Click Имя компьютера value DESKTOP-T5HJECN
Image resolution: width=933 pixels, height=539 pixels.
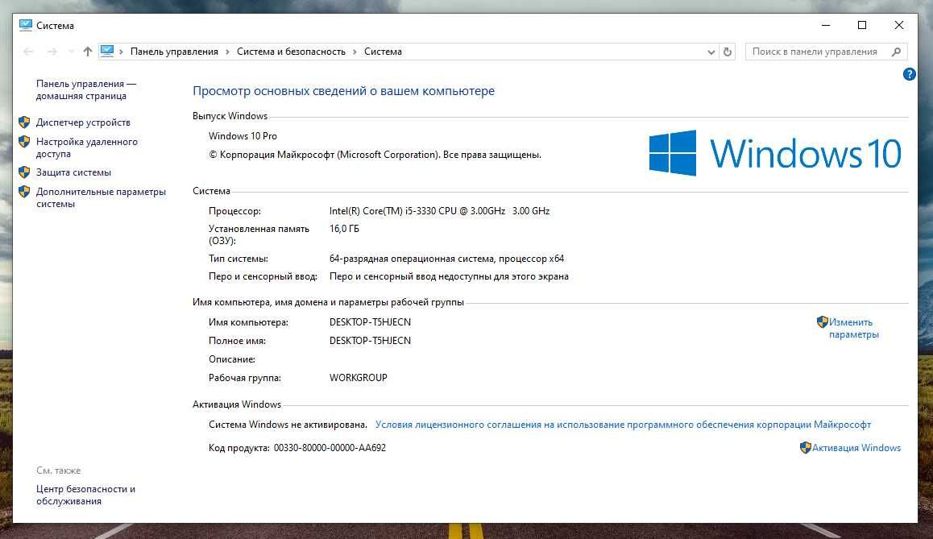click(370, 322)
